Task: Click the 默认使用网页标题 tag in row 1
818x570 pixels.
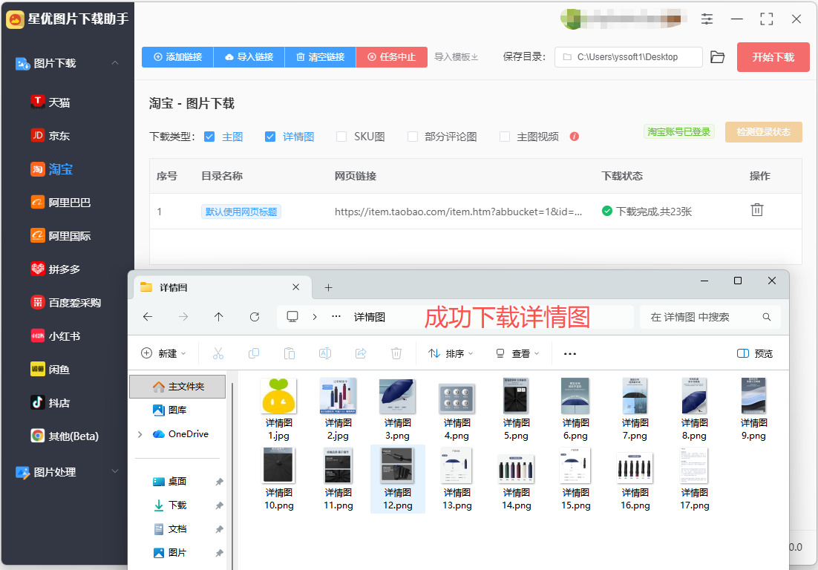Action: (241, 212)
